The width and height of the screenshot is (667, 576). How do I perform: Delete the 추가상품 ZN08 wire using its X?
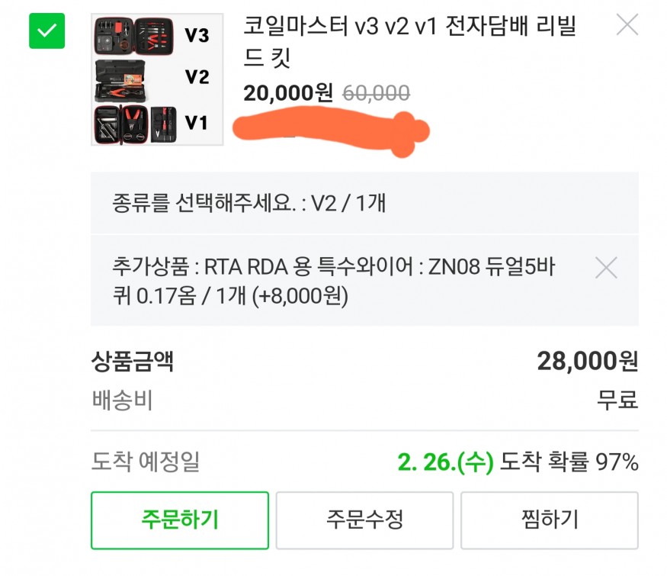[x=606, y=268]
